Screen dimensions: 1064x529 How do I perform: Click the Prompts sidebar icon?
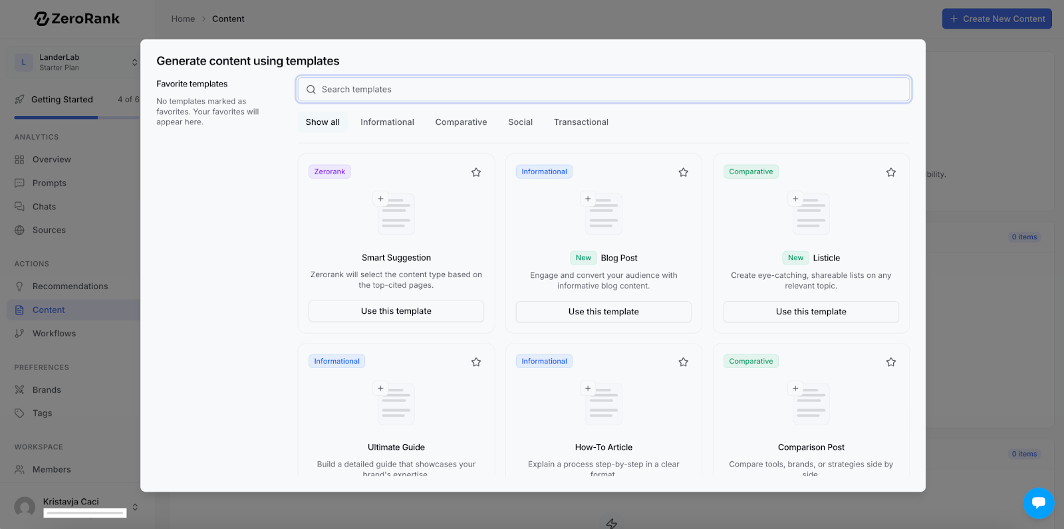tap(19, 183)
